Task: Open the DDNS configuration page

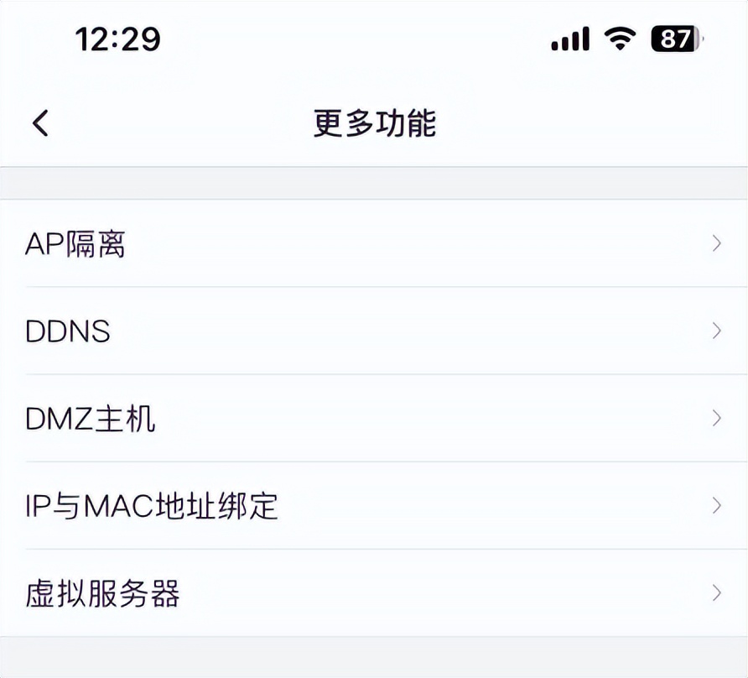Action: (x=68, y=331)
